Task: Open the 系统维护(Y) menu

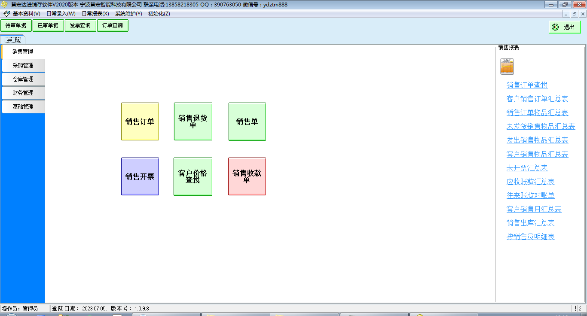Action: (128, 14)
